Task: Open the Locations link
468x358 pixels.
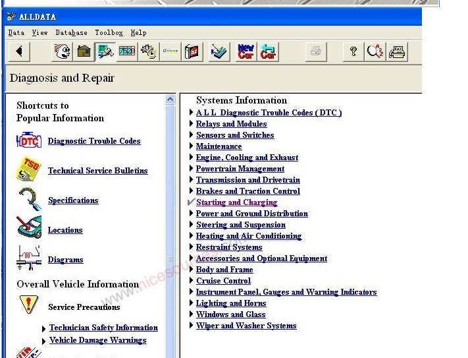Action: (65, 230)
